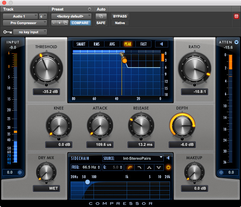The width and height of the screenshot is (241, 207).
Task: Click the makeup value field 0.0 dB
Action: point(194,188)
